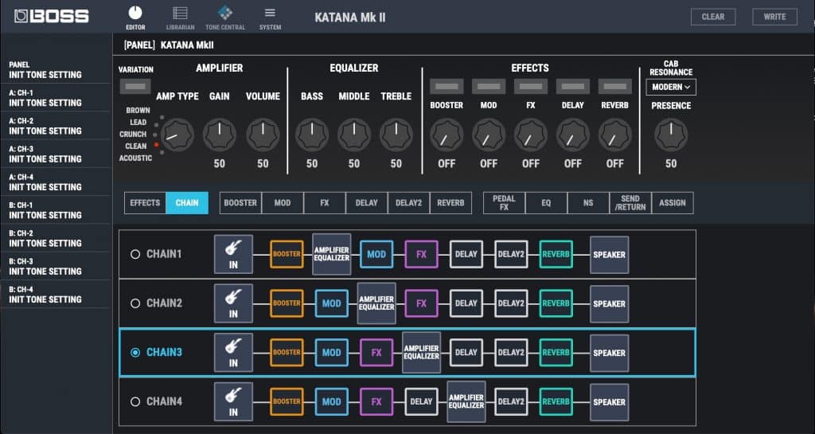The image size is (815, 434).
Task: Select B: CH-2 tone setting
Action: (56, 238)
